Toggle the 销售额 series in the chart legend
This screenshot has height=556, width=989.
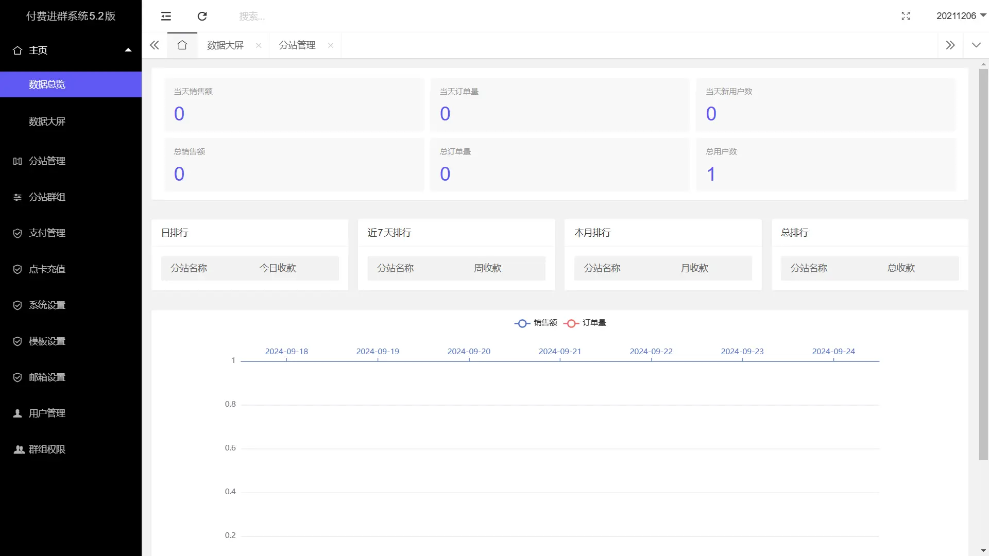(536, 323)
